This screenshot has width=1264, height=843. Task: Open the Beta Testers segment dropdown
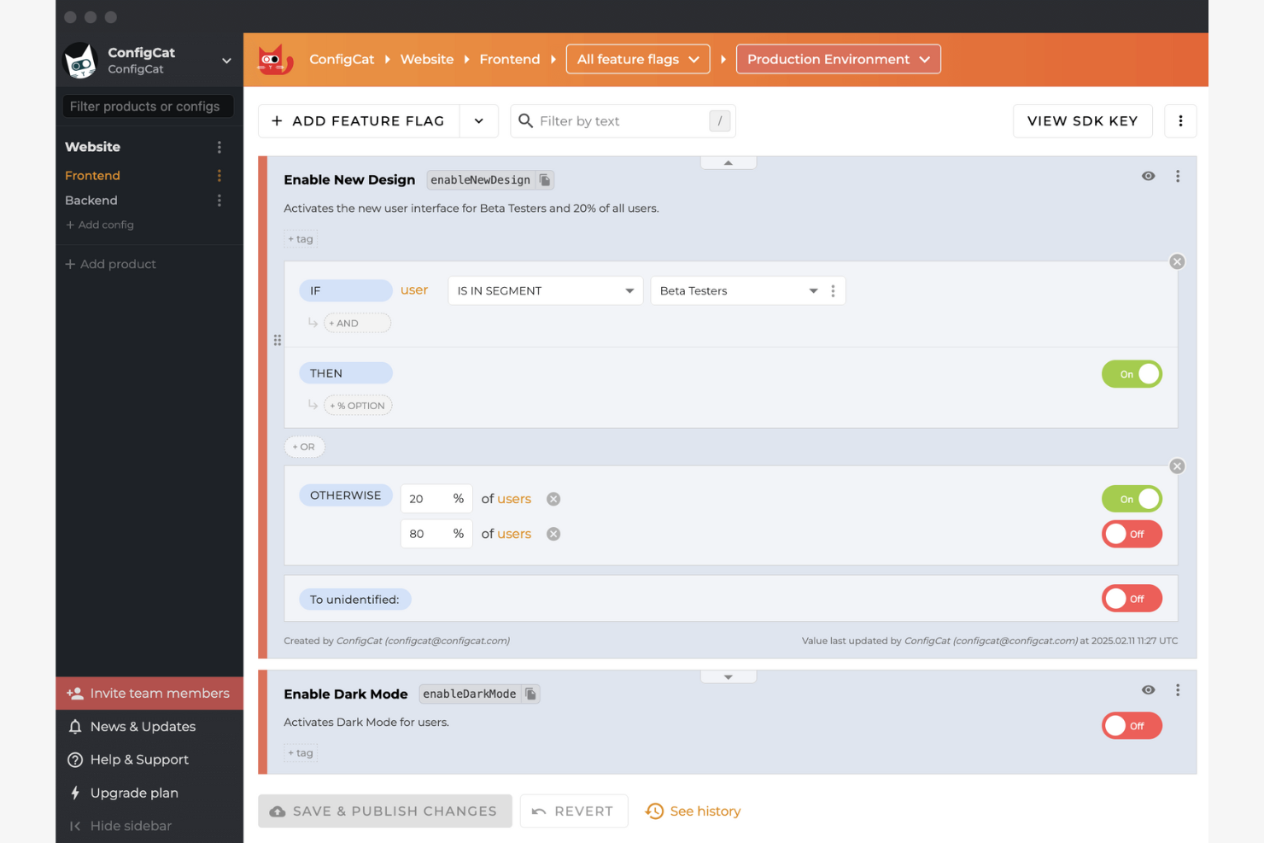point(739,291)
